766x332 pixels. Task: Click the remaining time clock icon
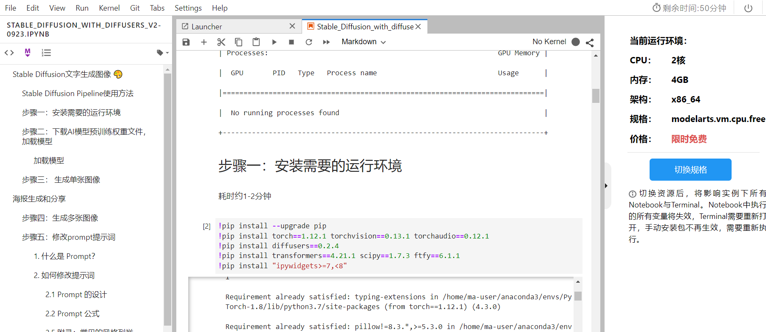point(656,8)
